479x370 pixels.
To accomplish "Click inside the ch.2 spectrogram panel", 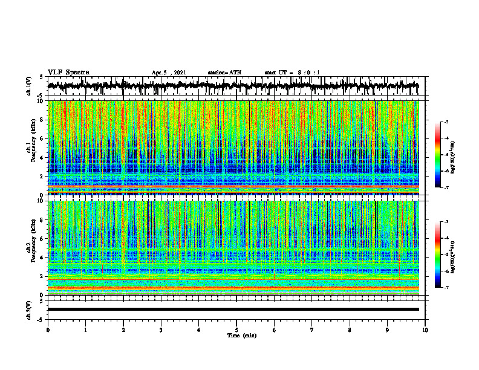I will 233,248.
